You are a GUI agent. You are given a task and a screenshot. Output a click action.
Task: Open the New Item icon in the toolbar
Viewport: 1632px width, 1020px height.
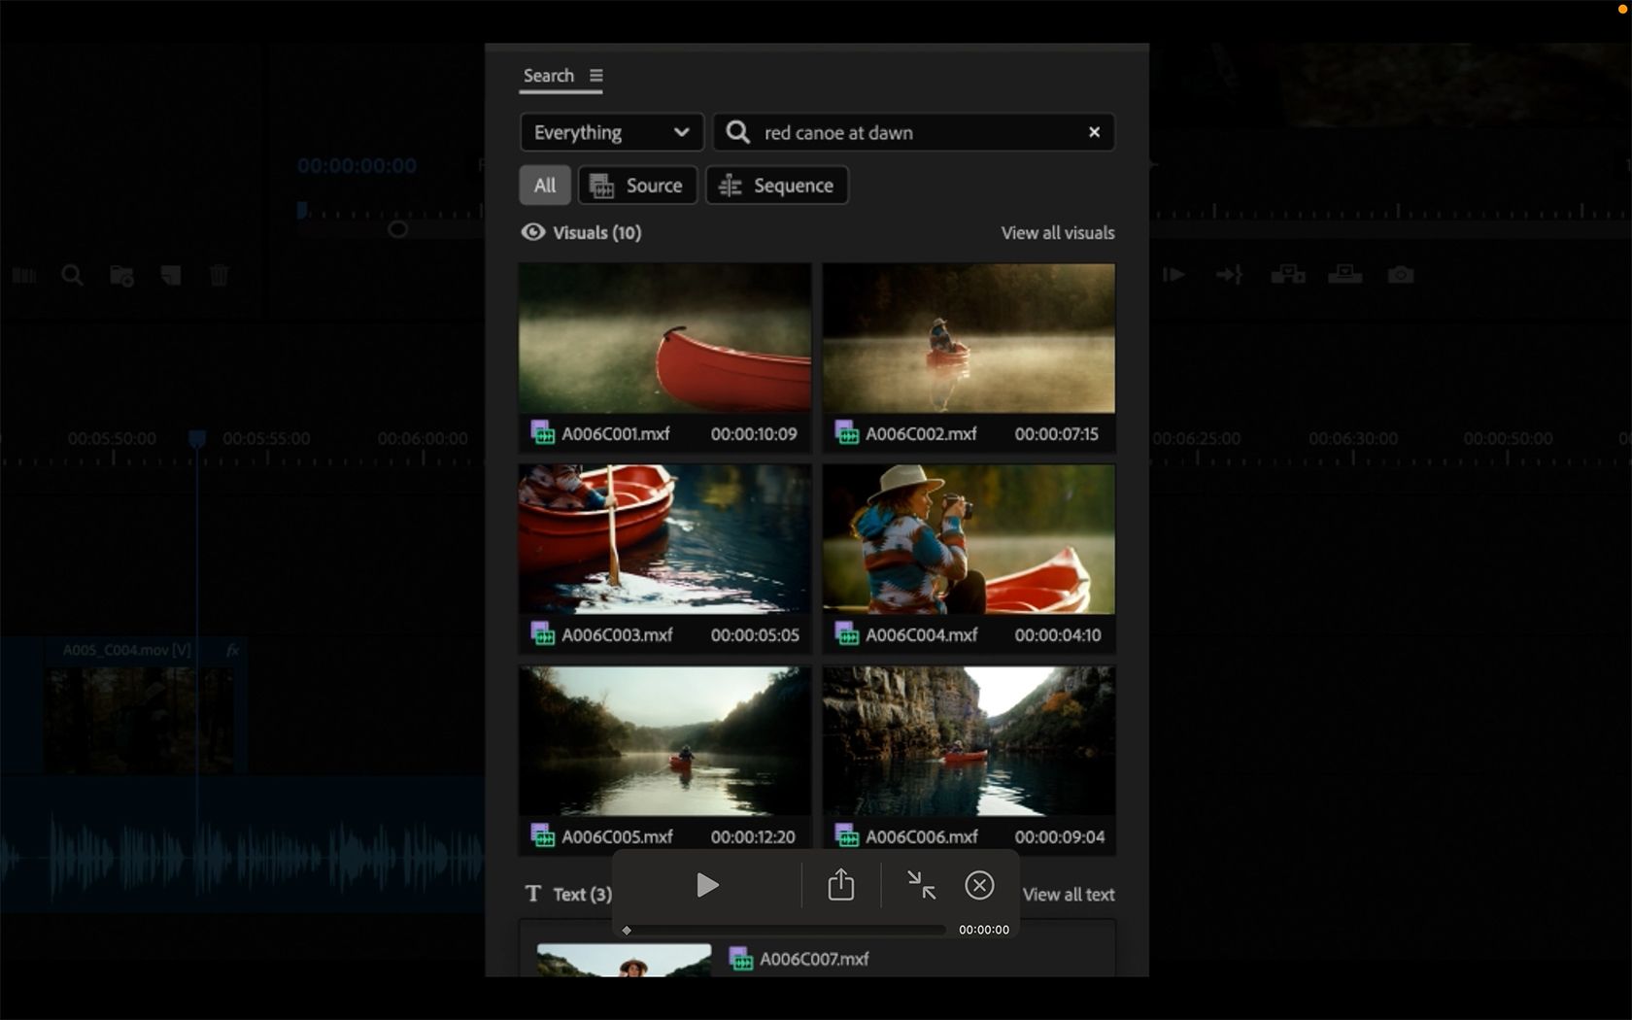[x=171, y=275]
